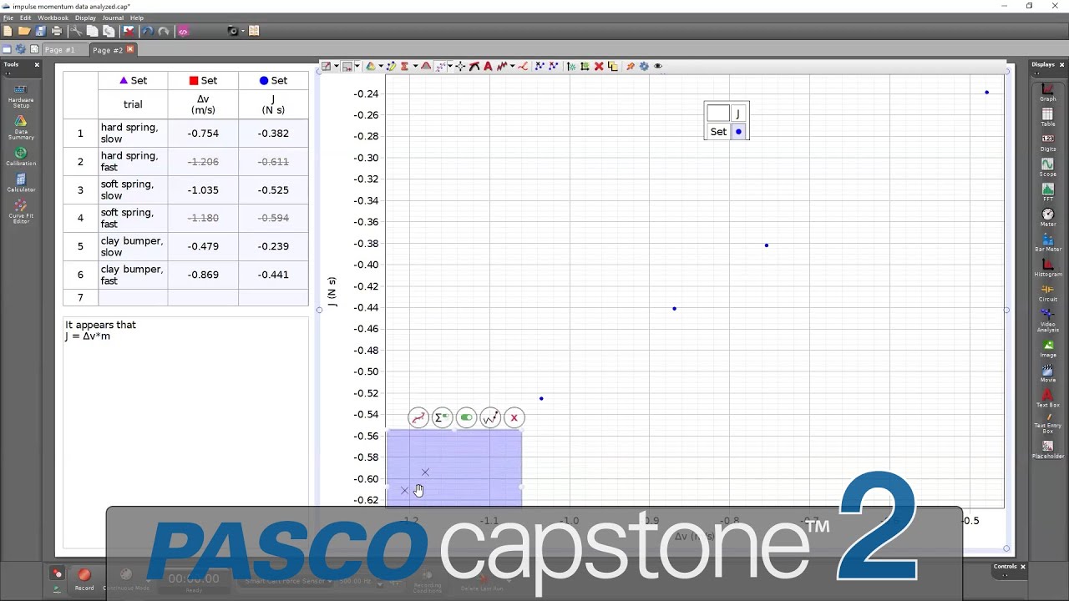Toggle the green switch on highlight popup

point(466,417)
